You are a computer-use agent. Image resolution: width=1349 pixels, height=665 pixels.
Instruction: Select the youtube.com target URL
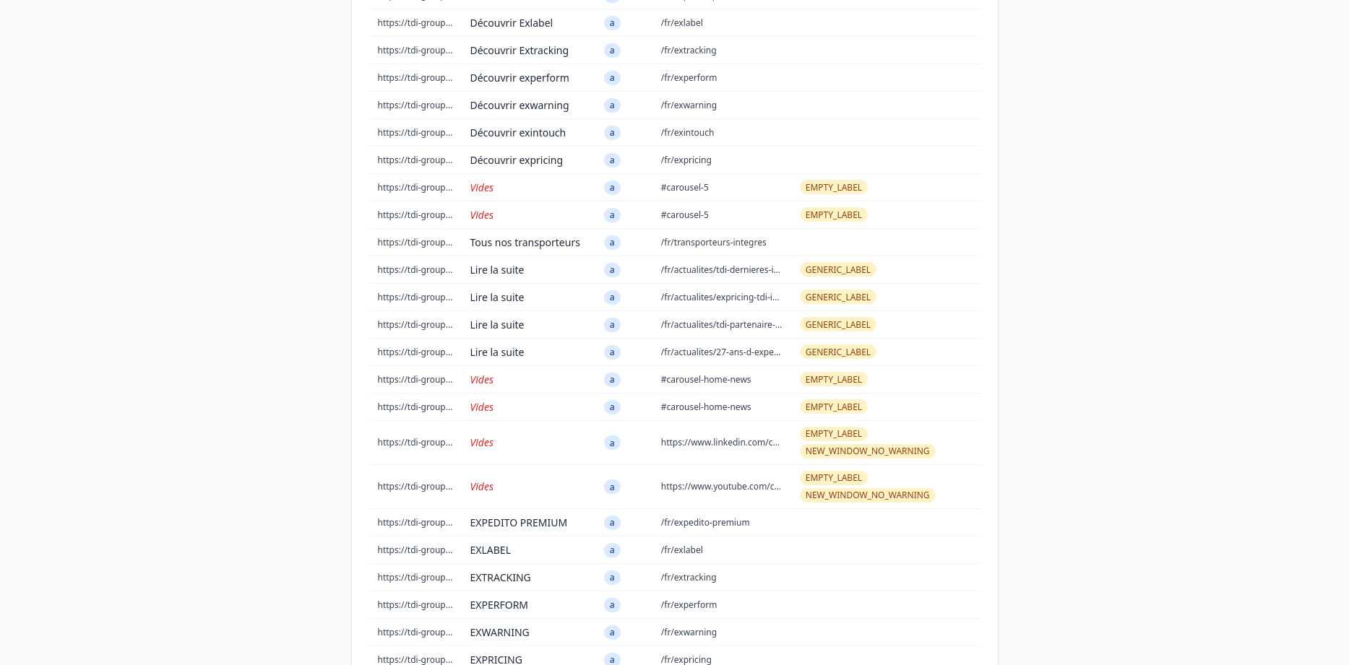(x=720, y=487)
